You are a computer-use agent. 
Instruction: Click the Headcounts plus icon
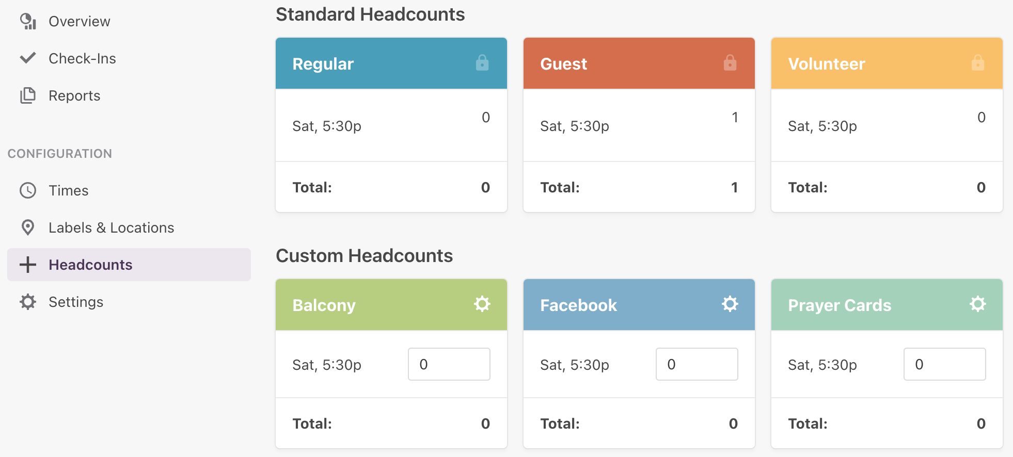[28, 265]
